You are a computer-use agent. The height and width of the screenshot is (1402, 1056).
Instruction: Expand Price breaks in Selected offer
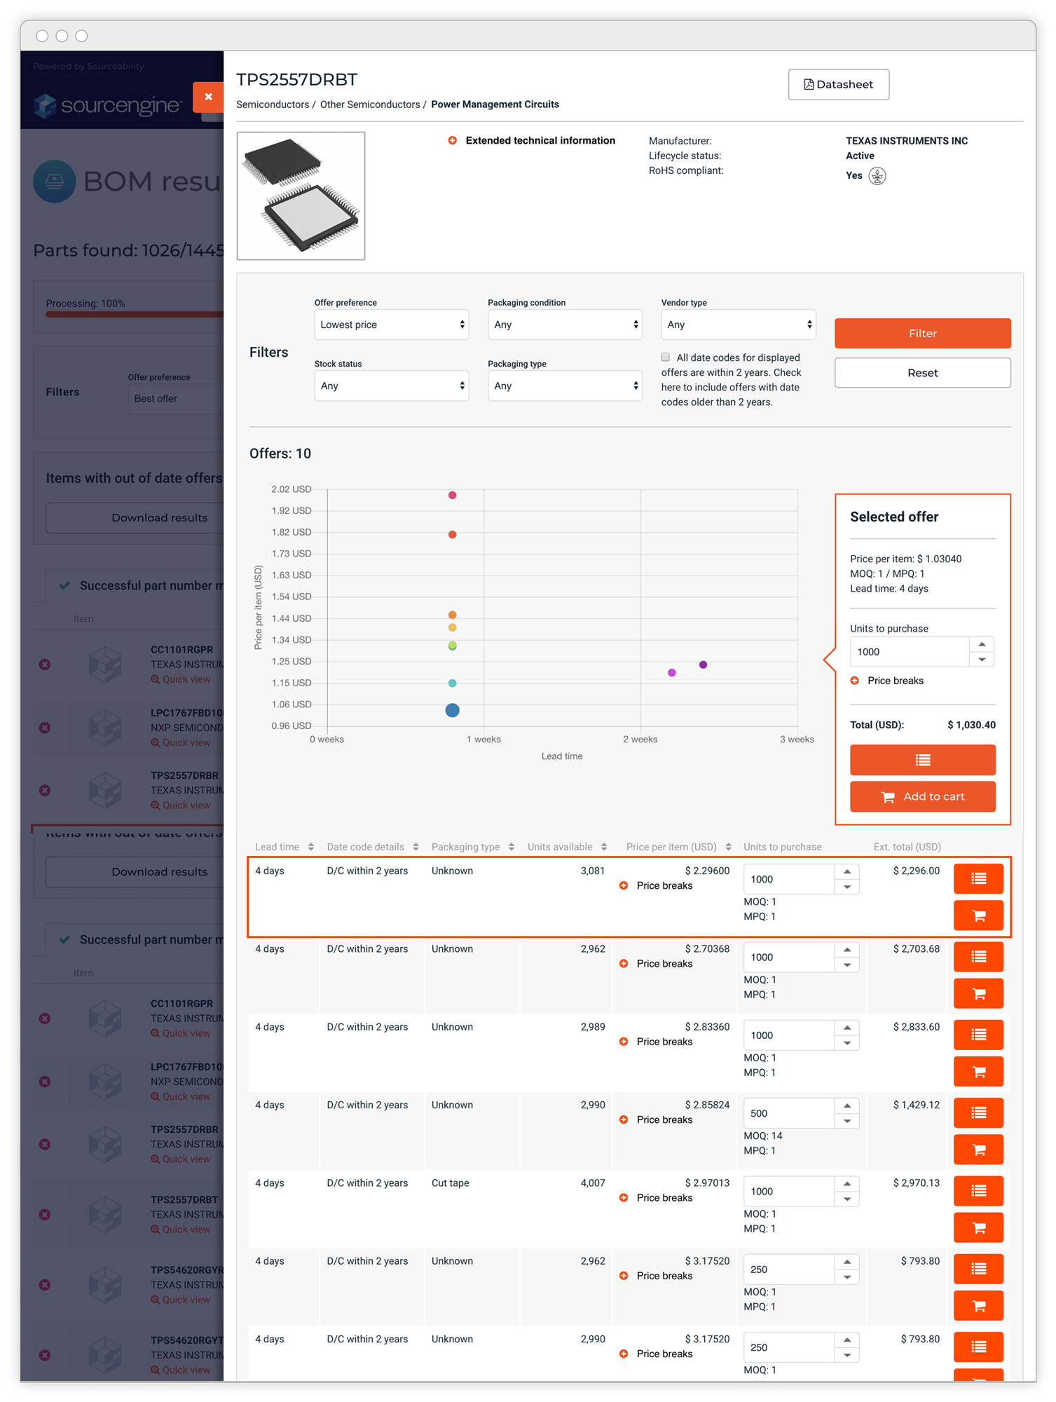click(887, 681)
